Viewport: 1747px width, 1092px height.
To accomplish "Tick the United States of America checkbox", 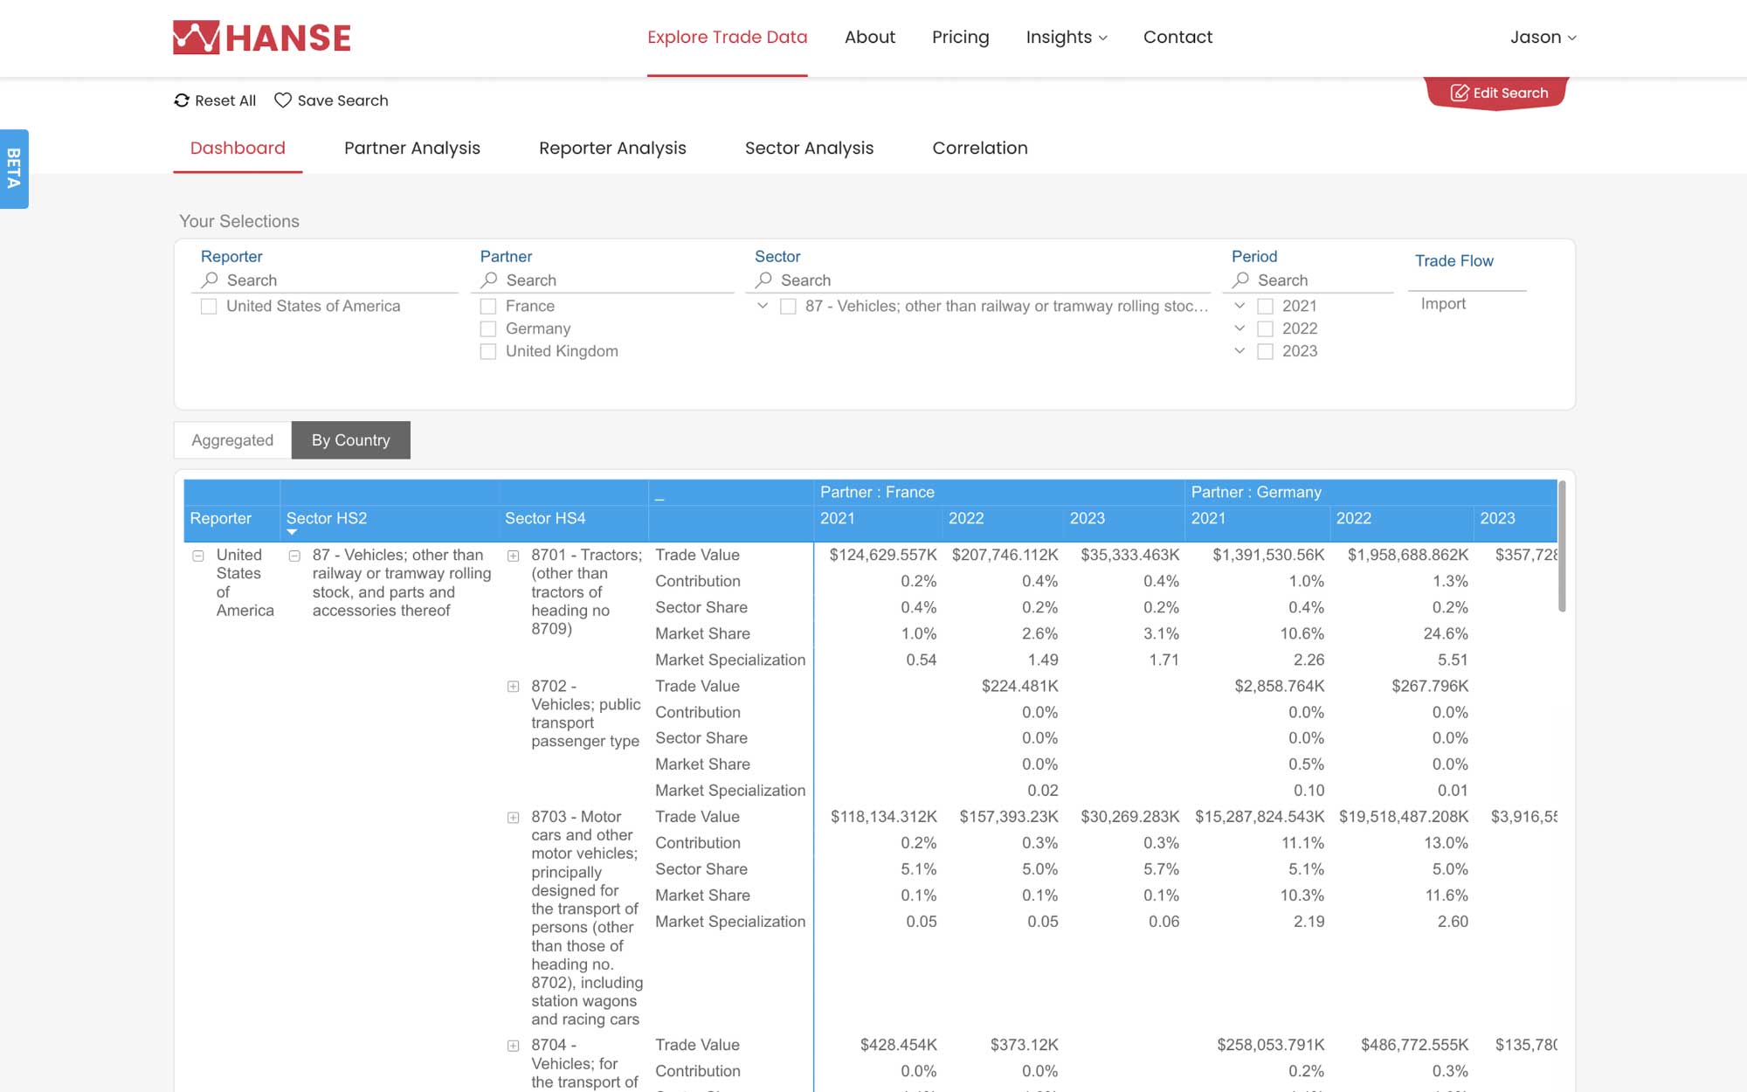I will coord(209,307).
